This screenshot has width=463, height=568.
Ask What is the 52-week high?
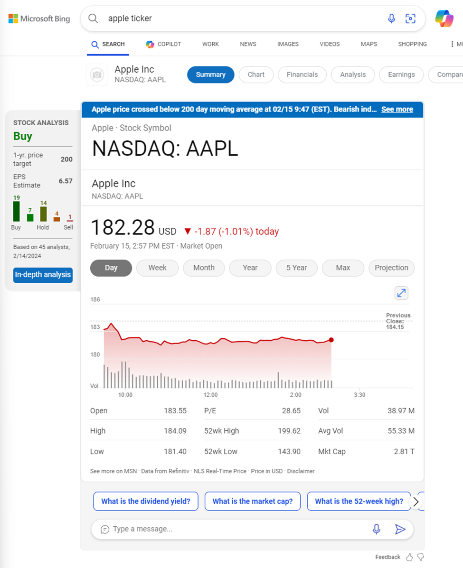click(x=359, y=502)
